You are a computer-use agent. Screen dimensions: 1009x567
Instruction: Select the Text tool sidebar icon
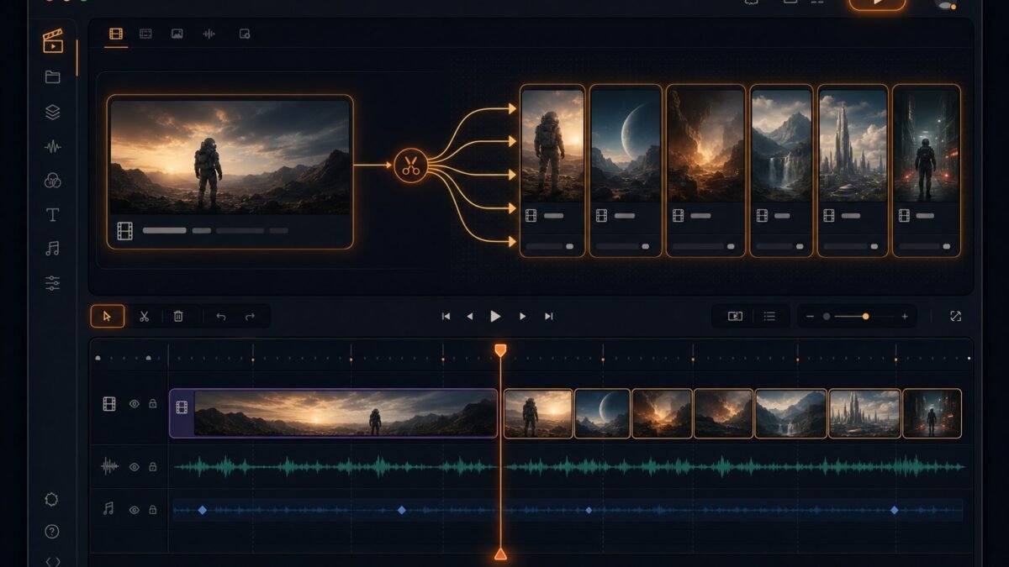tap(53, 215)
